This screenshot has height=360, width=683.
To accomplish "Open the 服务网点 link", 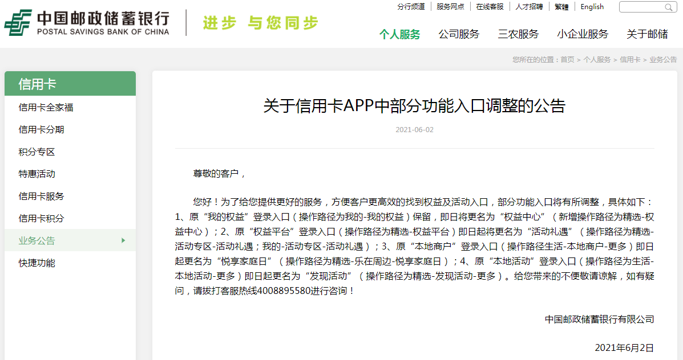I will (450, 7).
